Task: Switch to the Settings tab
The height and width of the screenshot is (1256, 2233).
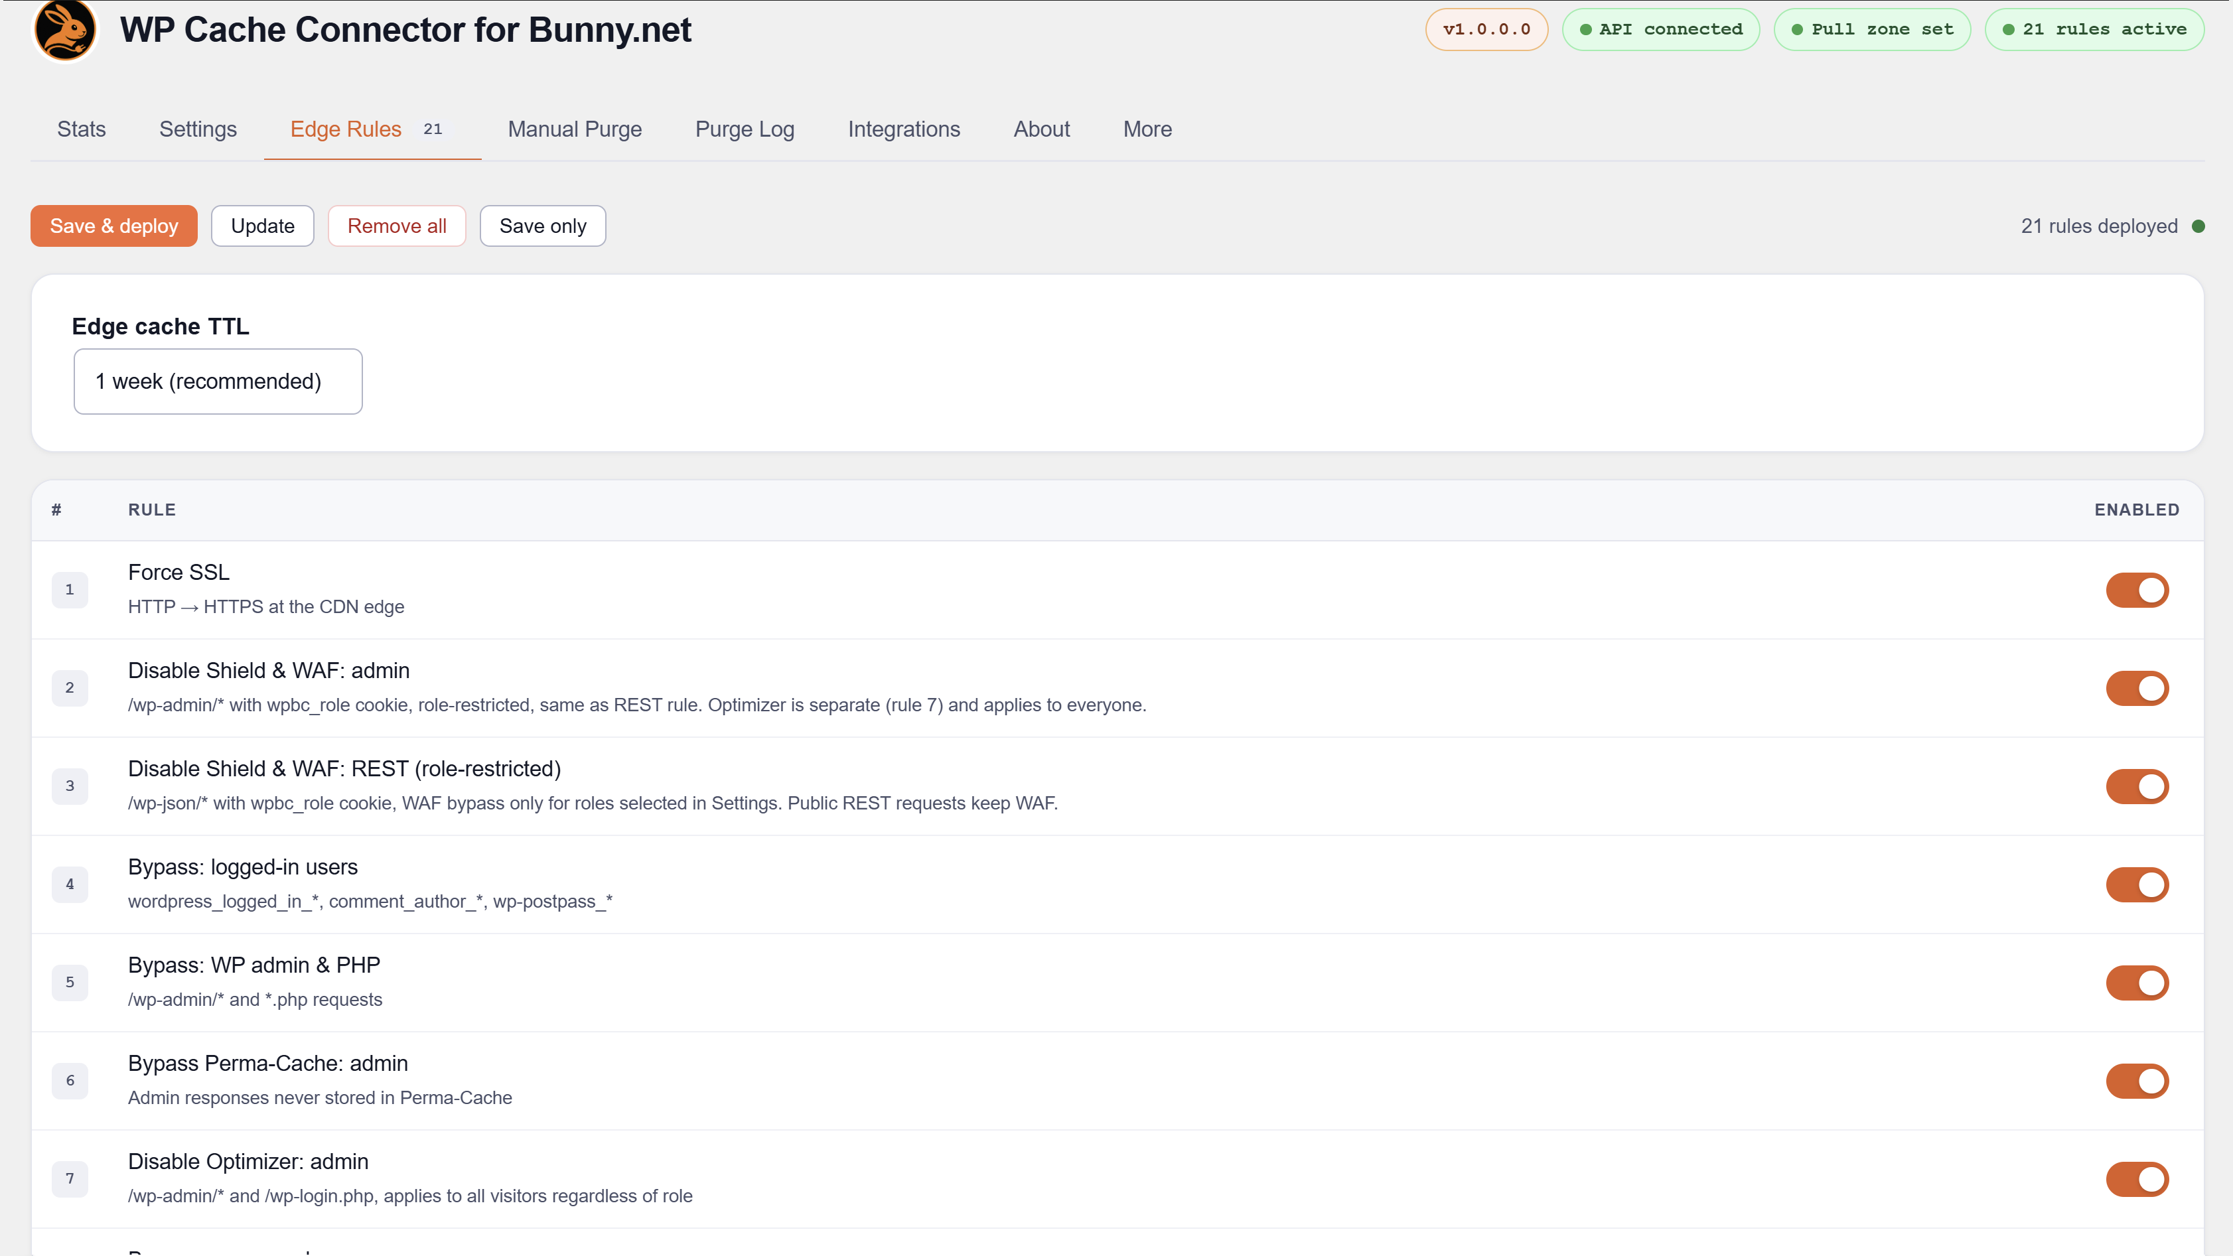Action: pos(198,129)
